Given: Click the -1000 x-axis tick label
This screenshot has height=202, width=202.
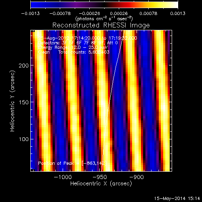Looking at the screenshot, I should [63, 177].
